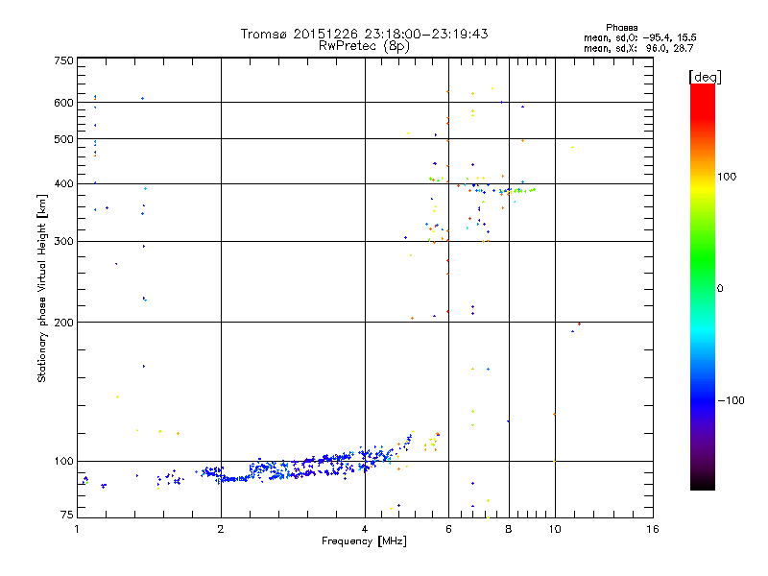Click the '[deg]' colorbar unit label

[705, 77]
